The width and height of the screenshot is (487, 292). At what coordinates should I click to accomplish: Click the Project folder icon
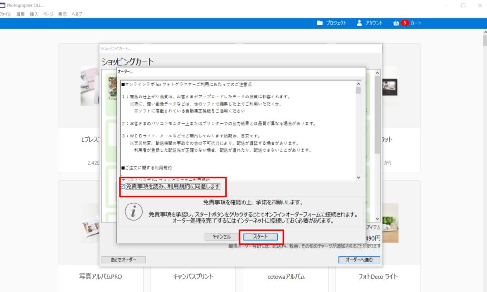point(320,23)
